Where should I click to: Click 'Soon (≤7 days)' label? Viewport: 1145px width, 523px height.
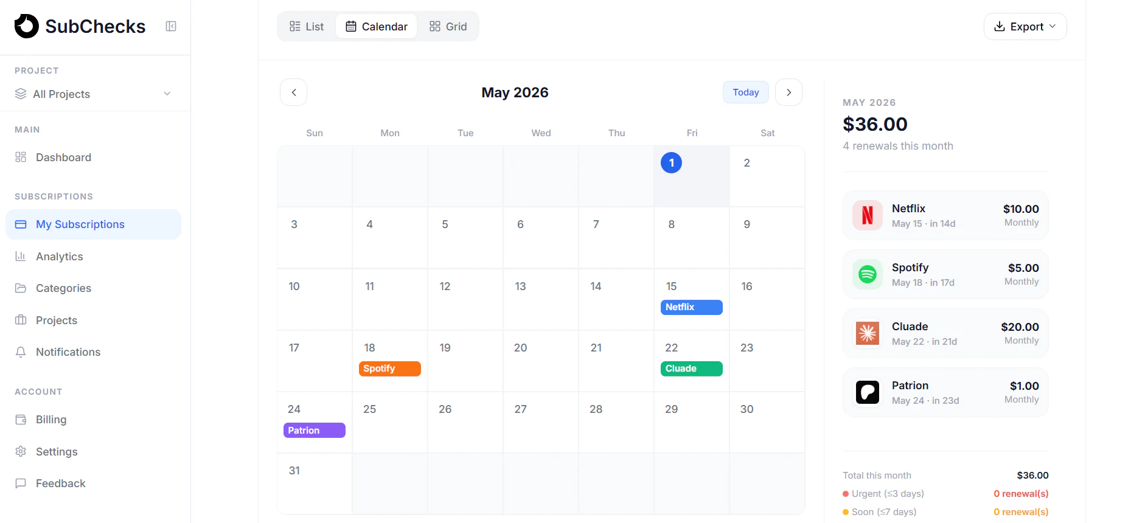(x=884, y=512)
